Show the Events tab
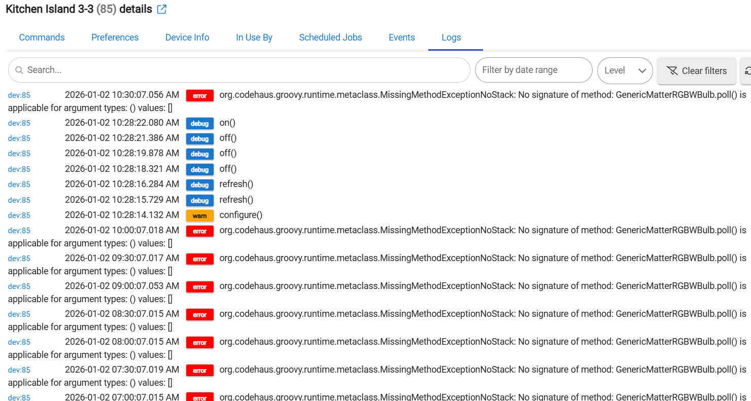 coord(401,38)
